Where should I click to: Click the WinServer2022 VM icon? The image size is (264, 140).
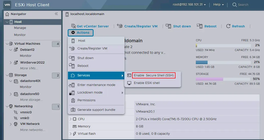tap(16, 63)
